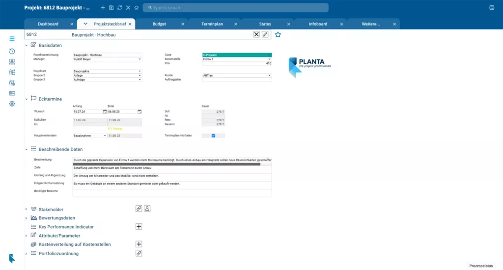The image size is (503, 270).
Task: Click Stakeholder link chain icon
Action: (x=139, y=209)
